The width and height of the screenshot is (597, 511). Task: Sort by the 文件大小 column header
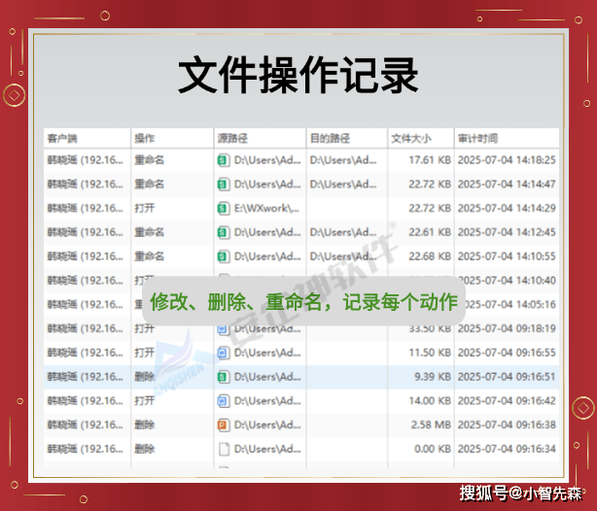pyautogui.click(x=409, y=139)
